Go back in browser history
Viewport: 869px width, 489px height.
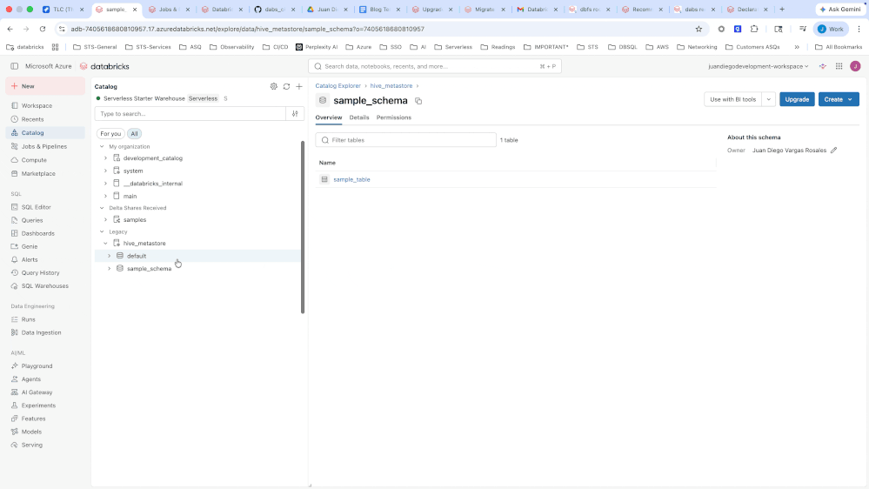(x=10, y=29)
